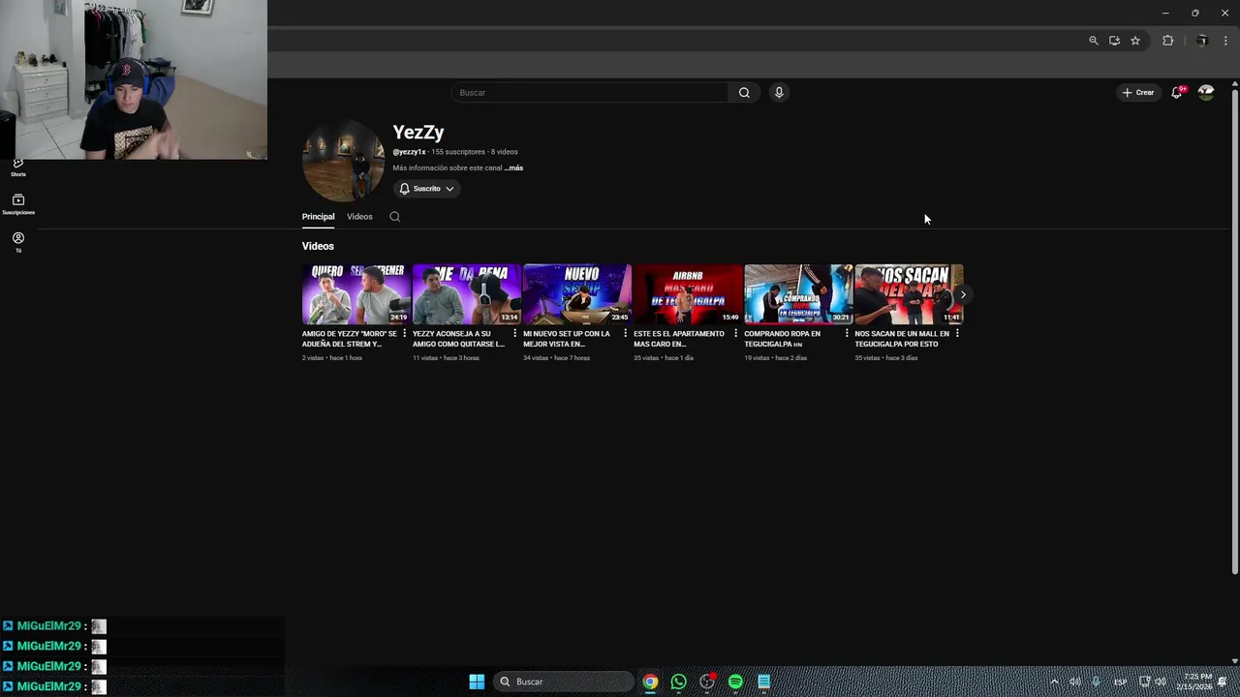The image size is (1240, 697).
Task: Play the 13:14 'YEZZY ACONSEJA A SU AMIGO' video
Action: pos(466,294)
